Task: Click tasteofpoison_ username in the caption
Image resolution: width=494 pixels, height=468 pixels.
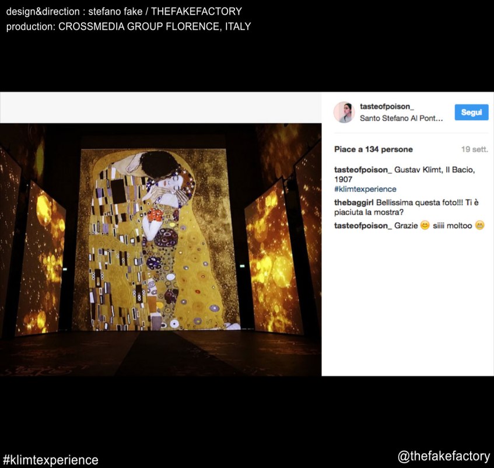Action: (363, 169)
